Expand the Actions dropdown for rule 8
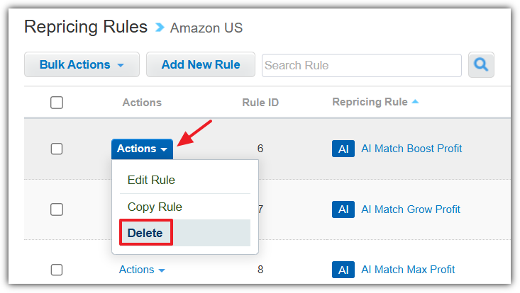 point(142,270)
